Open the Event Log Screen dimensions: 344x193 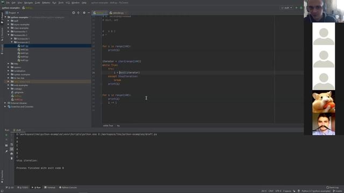pyautogui.click(x=332, y=188)
